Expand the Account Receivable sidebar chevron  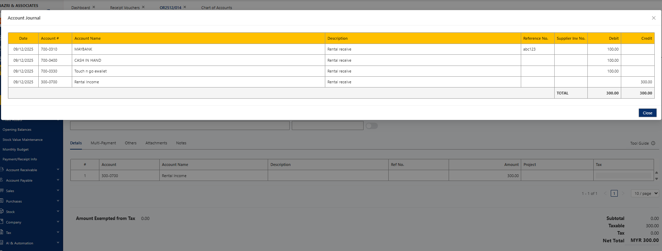(58, 169)
